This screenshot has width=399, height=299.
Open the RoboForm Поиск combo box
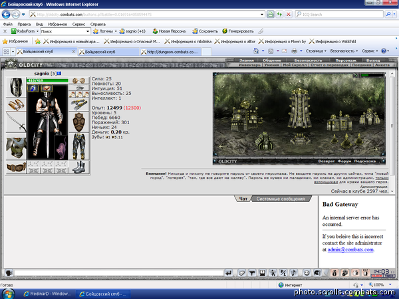coord(65,31)
